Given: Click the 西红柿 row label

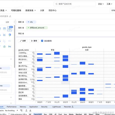Looking at the screenshot, I should click(21, 92).
